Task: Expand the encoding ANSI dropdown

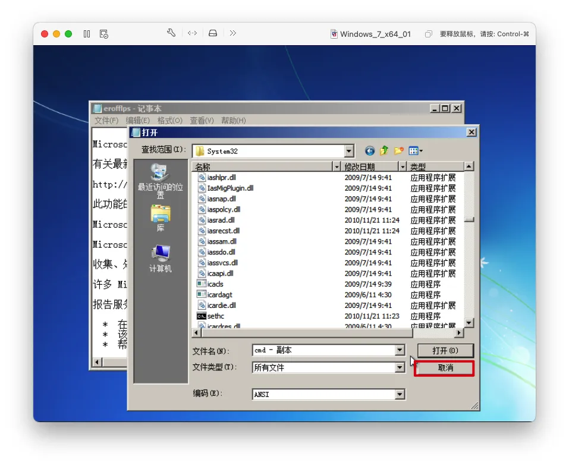Action: pos(400,395)
